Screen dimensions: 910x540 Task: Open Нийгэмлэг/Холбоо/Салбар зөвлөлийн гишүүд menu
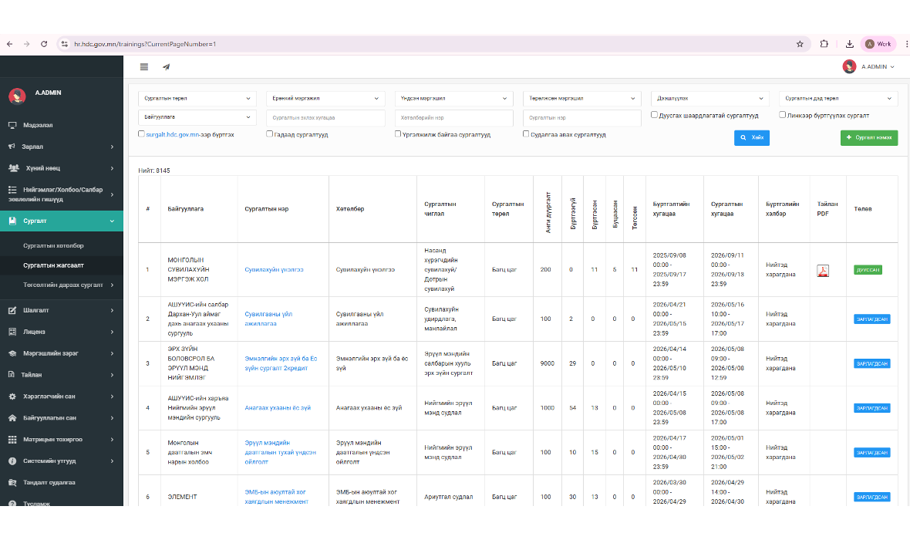pos(62,194)
